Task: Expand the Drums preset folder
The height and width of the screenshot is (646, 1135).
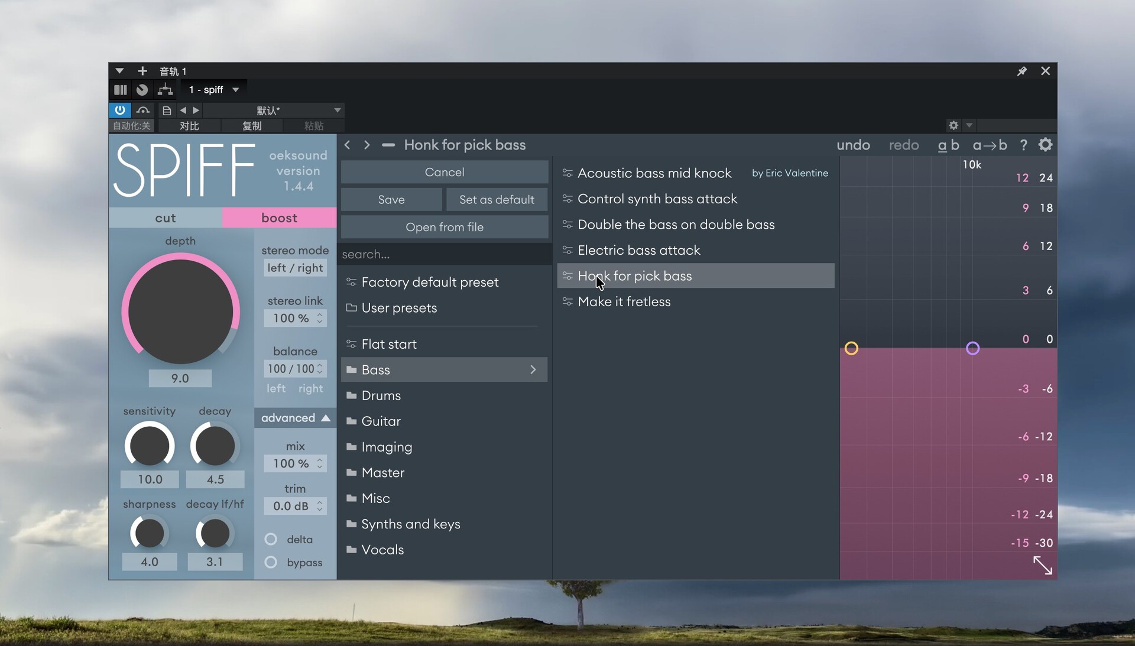Action: [381, 395]
